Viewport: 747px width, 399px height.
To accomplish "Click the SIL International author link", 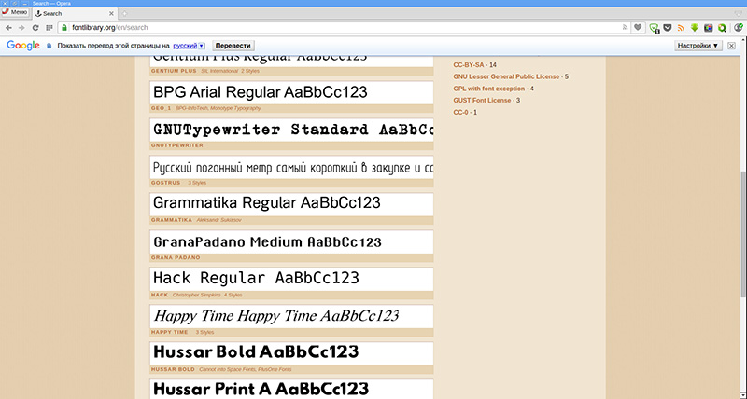I will pos(219,71).
